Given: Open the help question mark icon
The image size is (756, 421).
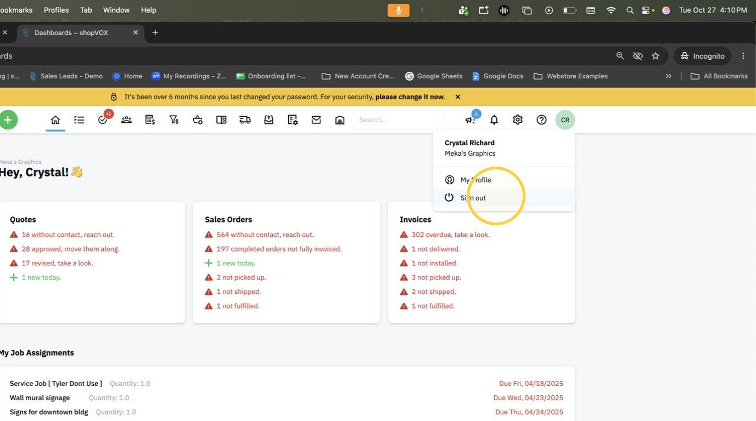Looking at the screenshot, I should [541, 120].
